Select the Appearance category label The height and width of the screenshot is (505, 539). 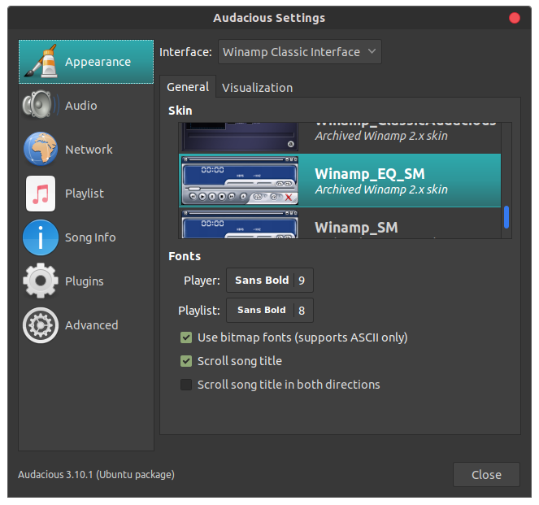coord(98,62)
